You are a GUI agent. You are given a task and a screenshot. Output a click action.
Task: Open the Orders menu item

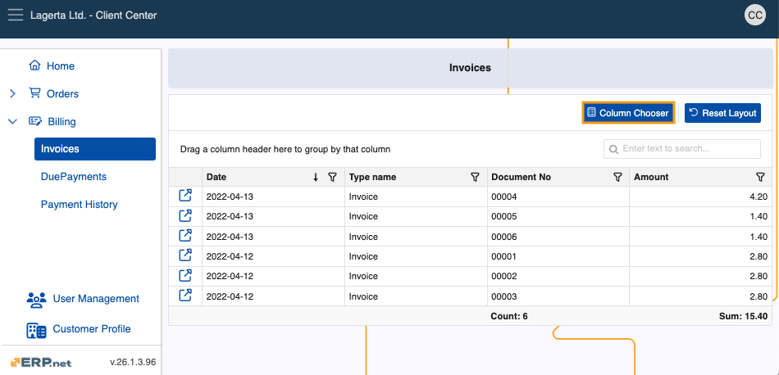tap(62, 93)
